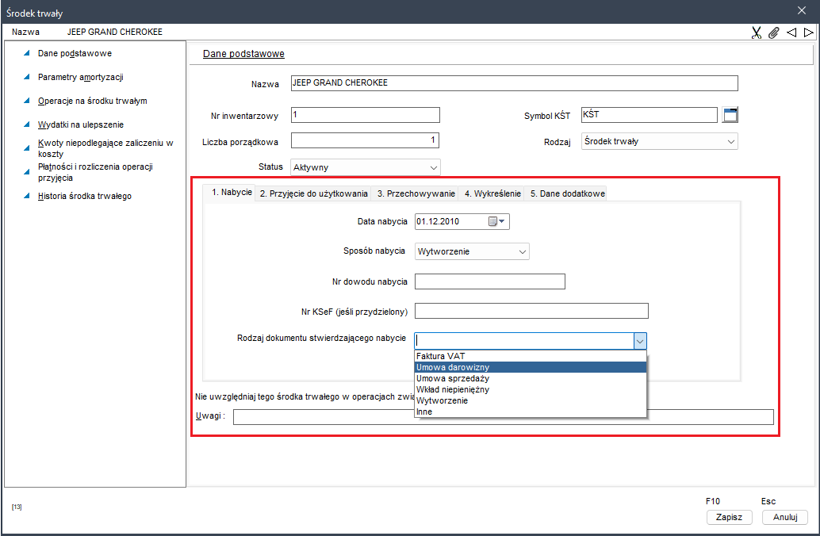The image size is (820, 536).
Task: Click the Anuluj button
Action: pos(784,517)
